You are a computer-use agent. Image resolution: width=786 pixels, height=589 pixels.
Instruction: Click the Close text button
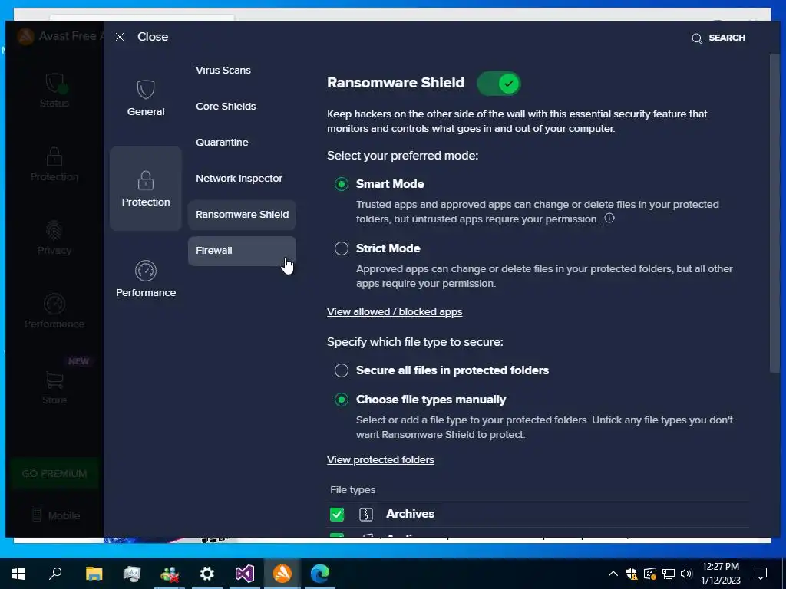[x=153, y=37]
